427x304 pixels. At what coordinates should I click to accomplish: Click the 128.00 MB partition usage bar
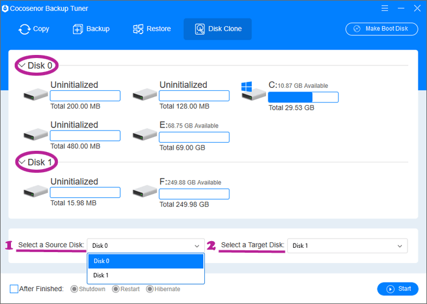[x=194, y=96]
